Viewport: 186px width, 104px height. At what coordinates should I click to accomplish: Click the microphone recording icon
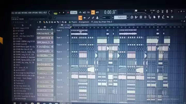[x=167, y=12]
